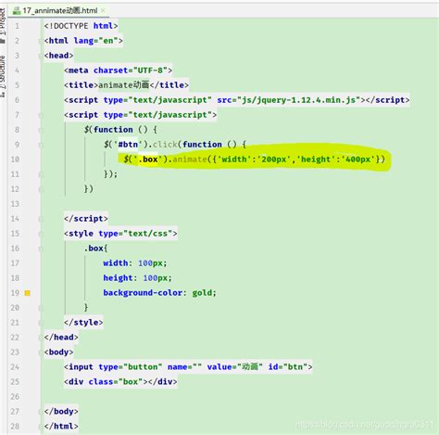439x435 pixels.
Task: Click line number 10 in the gutter
Action: click(x=15, y=160)
